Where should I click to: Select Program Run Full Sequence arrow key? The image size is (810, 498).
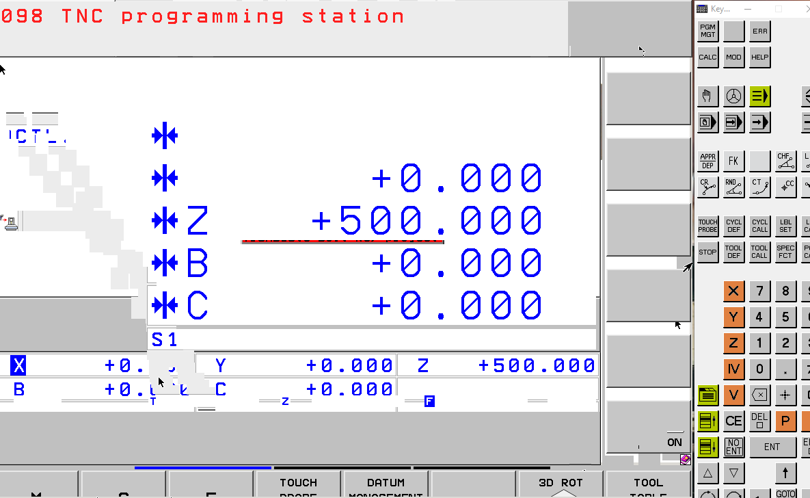760,122
